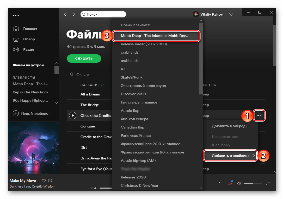Select track Drink Away the Pain
This screenshot has height=199, width=284.
pos(96,158)
